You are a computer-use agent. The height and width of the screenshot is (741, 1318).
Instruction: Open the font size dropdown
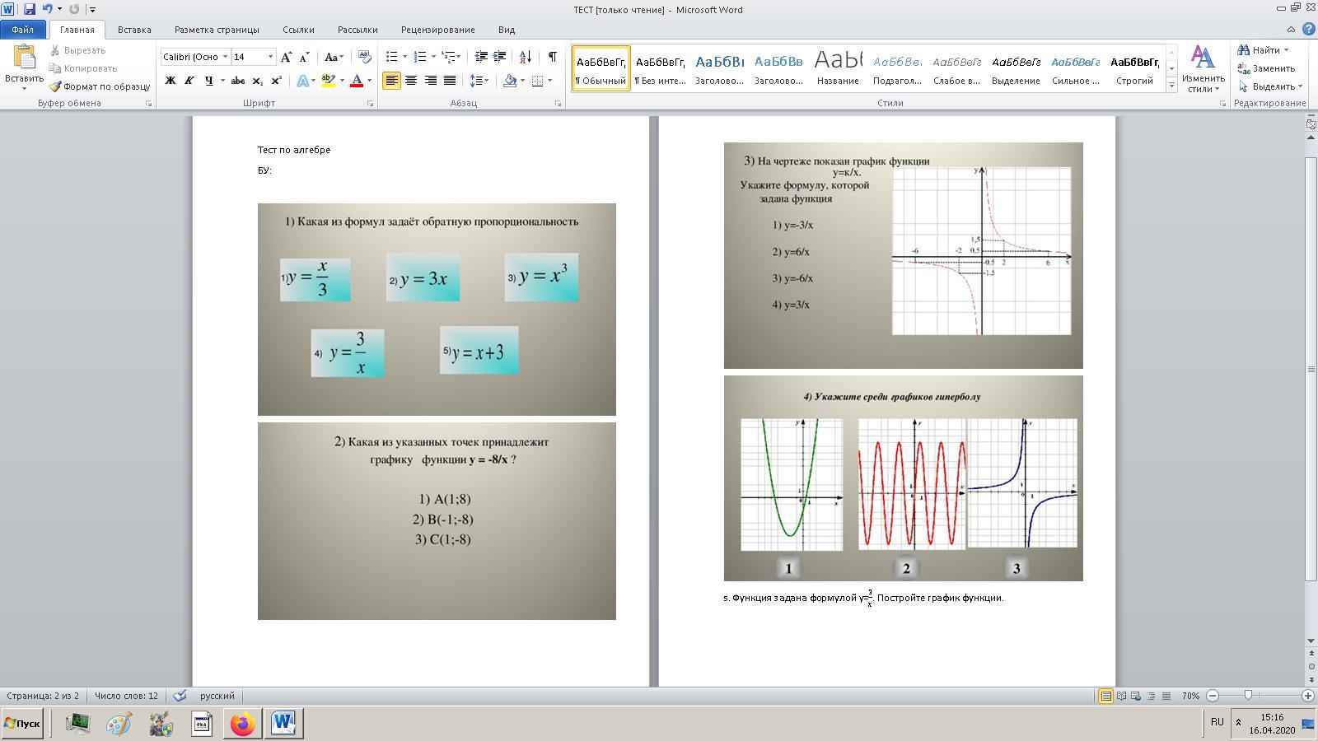click(270, 57)
